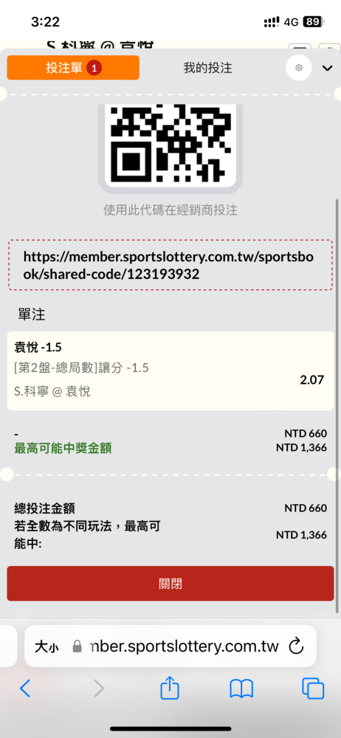The height and width of the screenshot is (738, 341).
Task: Switch to 投注單 tab
Action: 73,68
